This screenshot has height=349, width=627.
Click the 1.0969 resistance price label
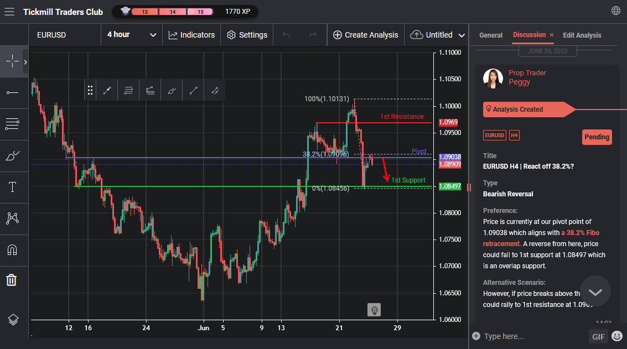(448, 122)
